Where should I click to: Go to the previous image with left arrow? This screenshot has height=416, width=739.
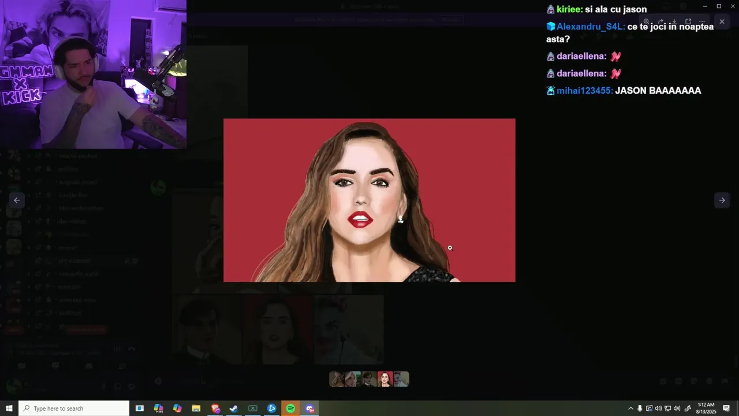pyautogui.click(x=17, y=200)
